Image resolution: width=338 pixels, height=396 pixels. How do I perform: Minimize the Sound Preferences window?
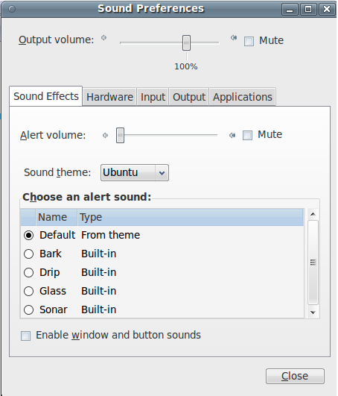pyautogui.click(x=290, y=10)
